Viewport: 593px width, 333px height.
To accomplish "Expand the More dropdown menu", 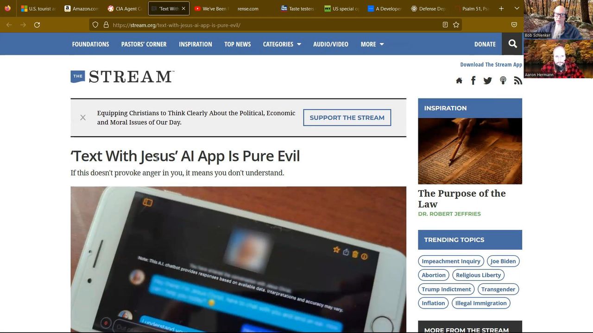I will pyautogui.click(x=372, y=44).
